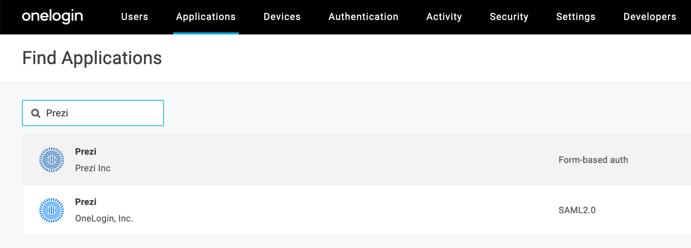Click the 'Form-based auth' label
This screenshot has width=691, height=248.
(x=593, y=160)
